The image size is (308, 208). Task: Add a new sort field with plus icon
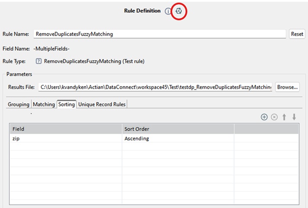[x=264, y=117]
